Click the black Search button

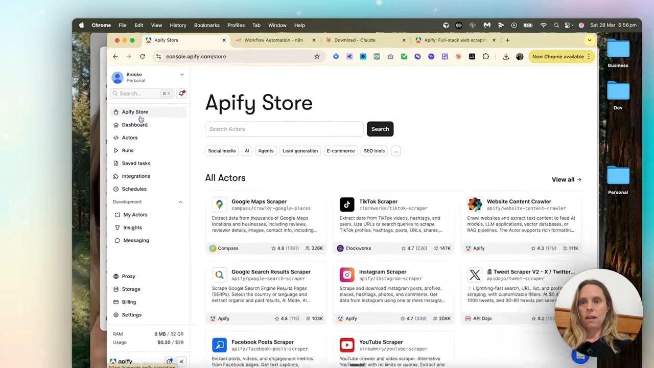380,129
